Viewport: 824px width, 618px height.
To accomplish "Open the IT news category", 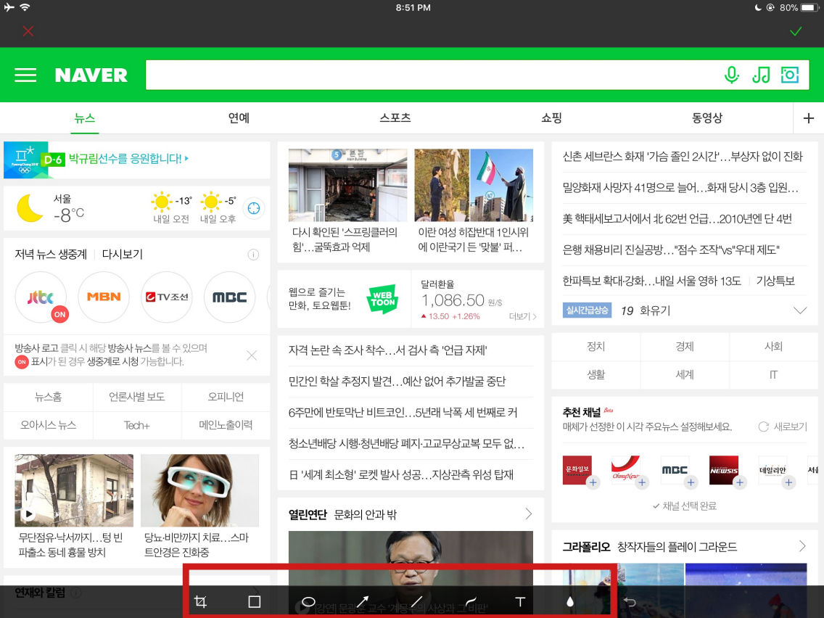I will point(773,375).
